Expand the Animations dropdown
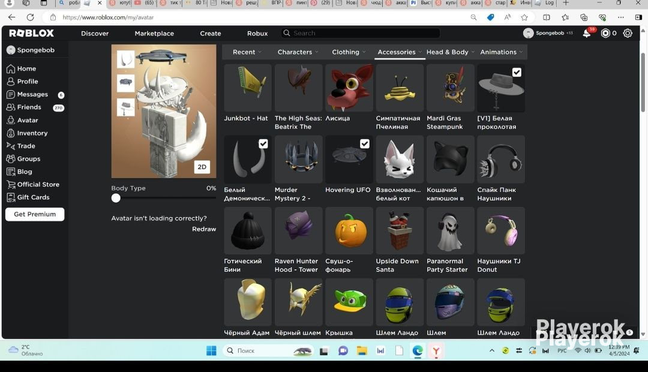Viewport: 648px width, 372px height. 501,52
